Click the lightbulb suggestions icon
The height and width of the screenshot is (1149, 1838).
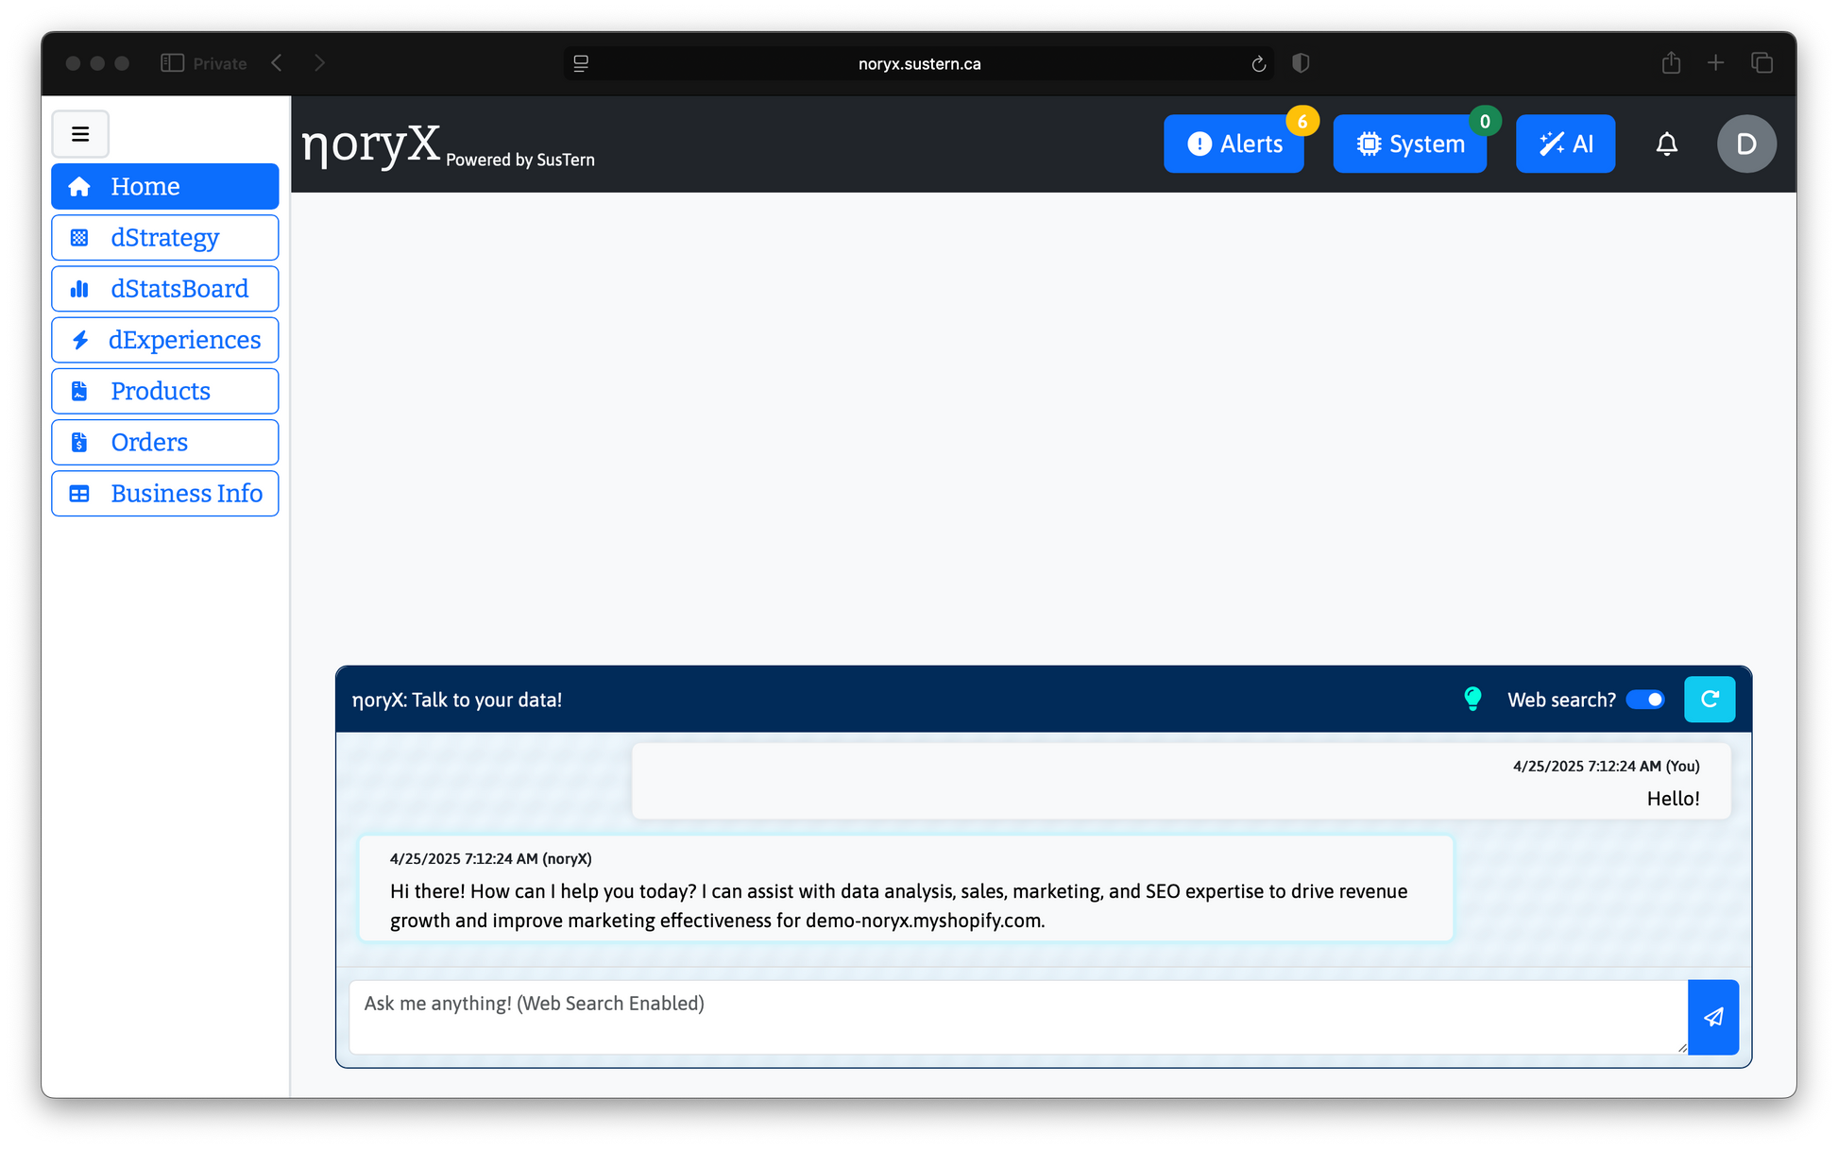tap(1472, 699)
